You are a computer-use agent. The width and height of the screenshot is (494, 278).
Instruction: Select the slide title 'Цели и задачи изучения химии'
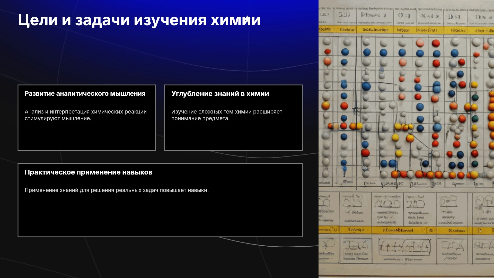(139, 20)
